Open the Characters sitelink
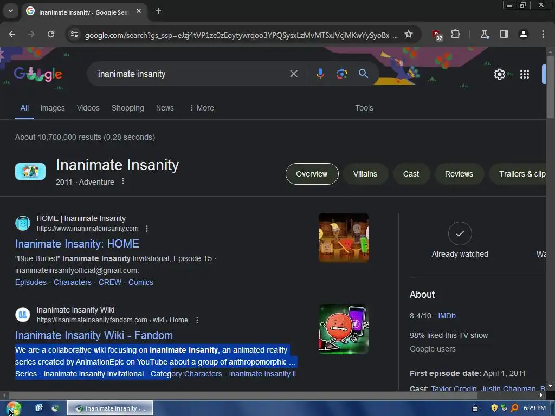This screenshot has height=416, width=555. [73, 282]
